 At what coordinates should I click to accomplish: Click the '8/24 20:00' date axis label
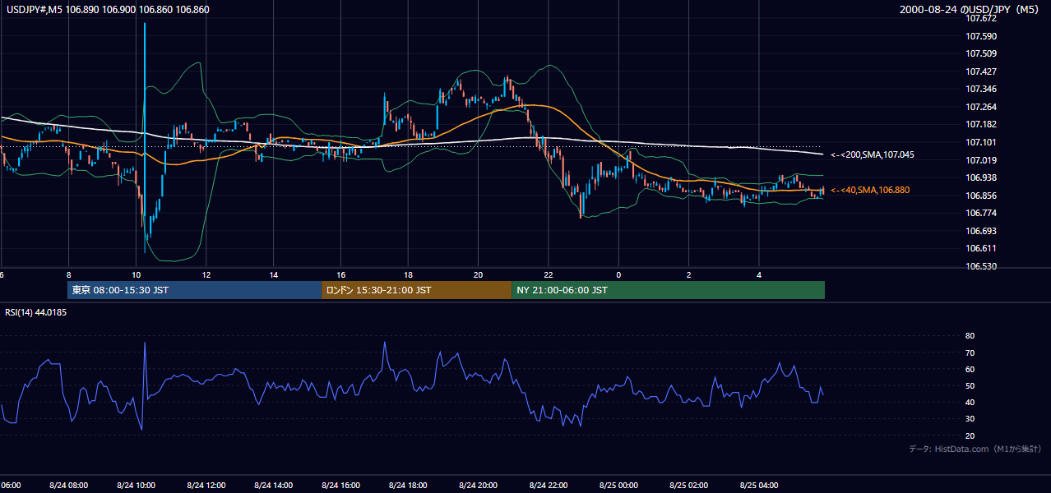tap(479, 485)
